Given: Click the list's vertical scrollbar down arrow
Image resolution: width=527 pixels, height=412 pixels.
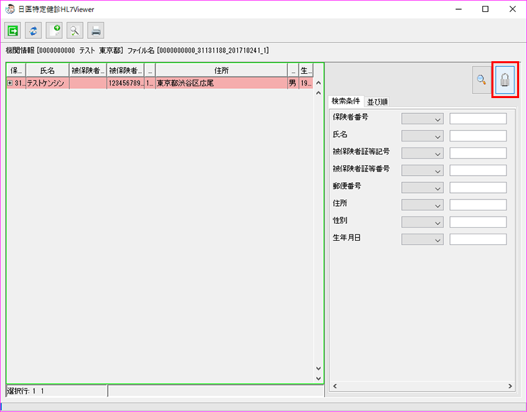Looking at the screenshot, I should (x=319, y=369).
